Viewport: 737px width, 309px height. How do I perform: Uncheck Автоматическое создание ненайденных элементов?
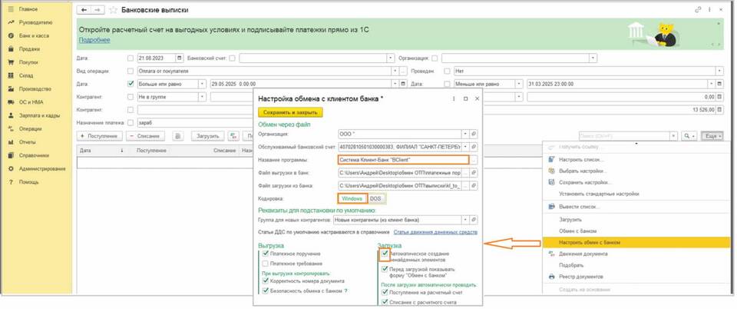(x=385, y=254)
